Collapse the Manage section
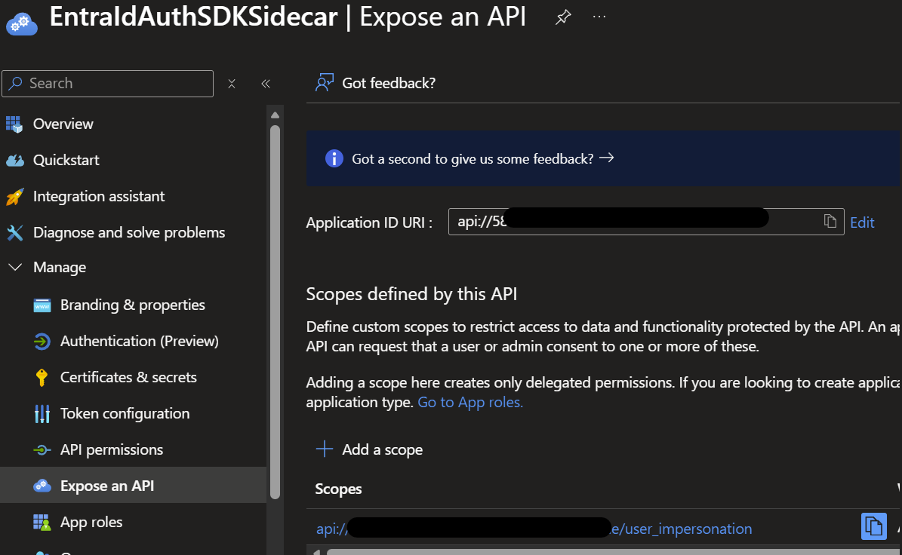This screenshot has height=555, width=902. pos(15,267)
